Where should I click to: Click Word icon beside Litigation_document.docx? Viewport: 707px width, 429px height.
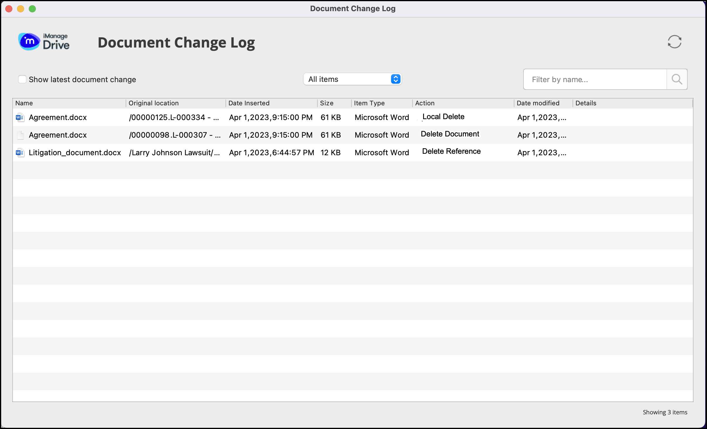[x=20, y=153]
